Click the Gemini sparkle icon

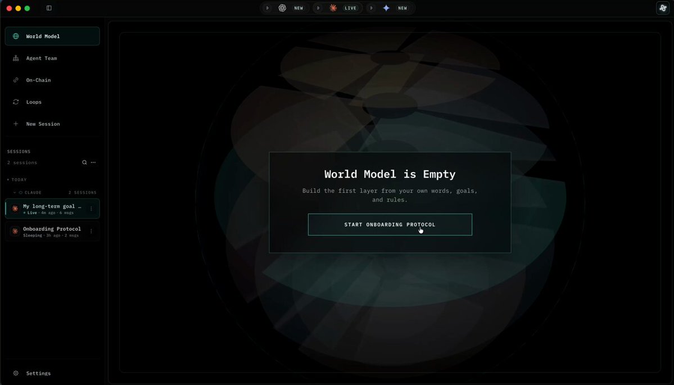click(x=386, y=8)
